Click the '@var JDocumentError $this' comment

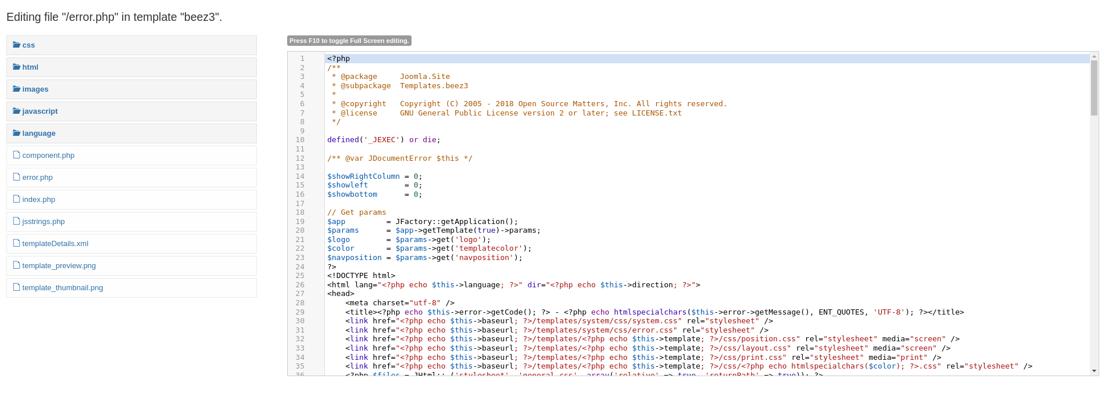pos(399,158)
